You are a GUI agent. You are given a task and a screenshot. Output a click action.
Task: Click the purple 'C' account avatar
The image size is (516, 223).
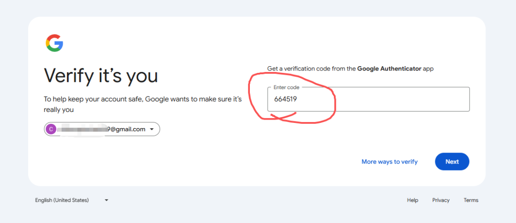point(51,129)
